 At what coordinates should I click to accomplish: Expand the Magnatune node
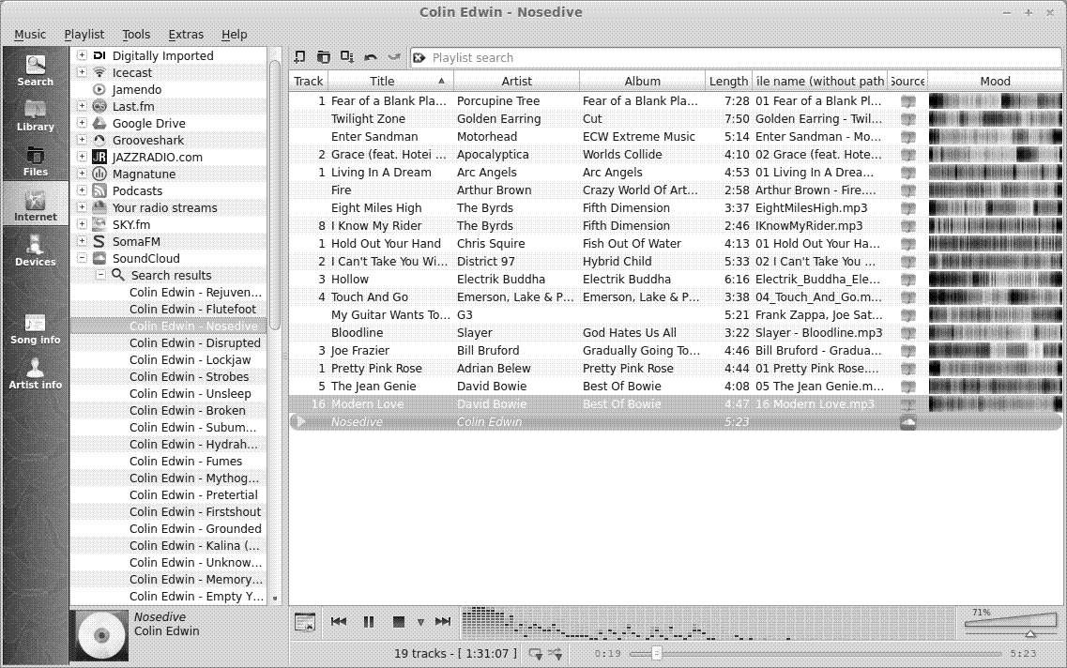[x=82, y=174]
